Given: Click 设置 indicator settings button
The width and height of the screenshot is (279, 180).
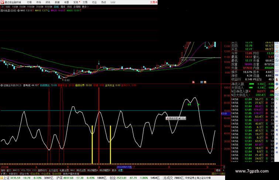Looking at the screenshot, I should (120, 170).
